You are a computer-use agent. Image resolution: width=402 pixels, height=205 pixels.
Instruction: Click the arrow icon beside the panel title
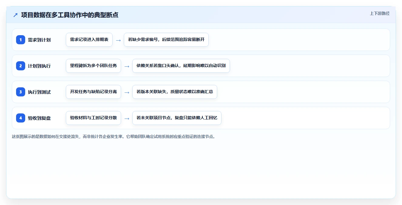pos(15,15)
